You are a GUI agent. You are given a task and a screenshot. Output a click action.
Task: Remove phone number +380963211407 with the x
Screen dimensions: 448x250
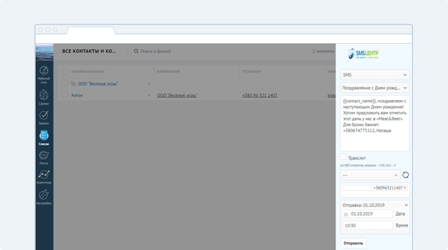click(x=405, y=188)
